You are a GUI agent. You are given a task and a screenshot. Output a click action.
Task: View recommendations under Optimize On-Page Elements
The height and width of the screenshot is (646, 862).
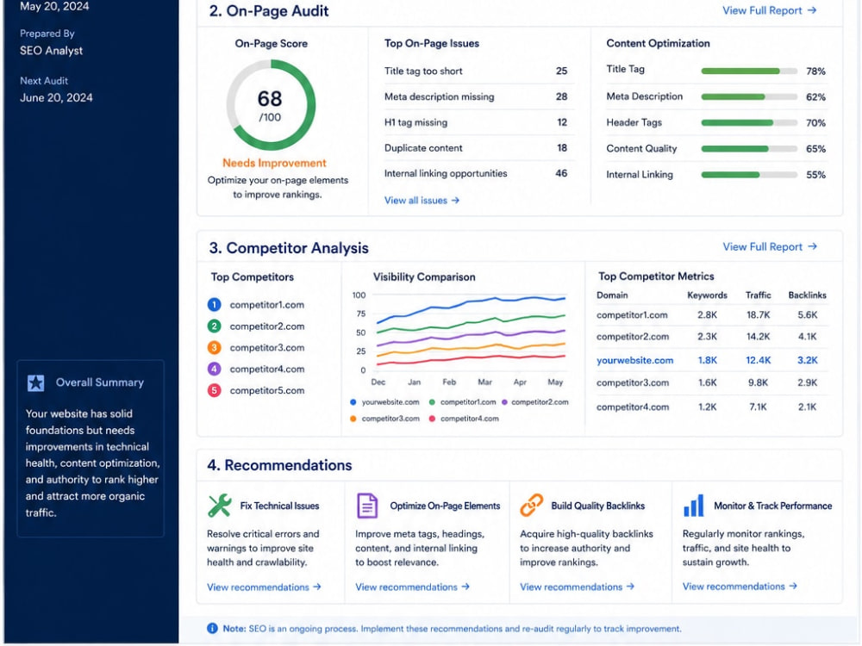point(412,587)
